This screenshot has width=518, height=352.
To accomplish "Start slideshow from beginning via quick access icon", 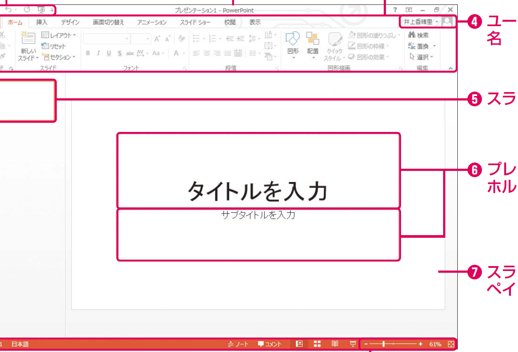I will click(x=41, y=10).
